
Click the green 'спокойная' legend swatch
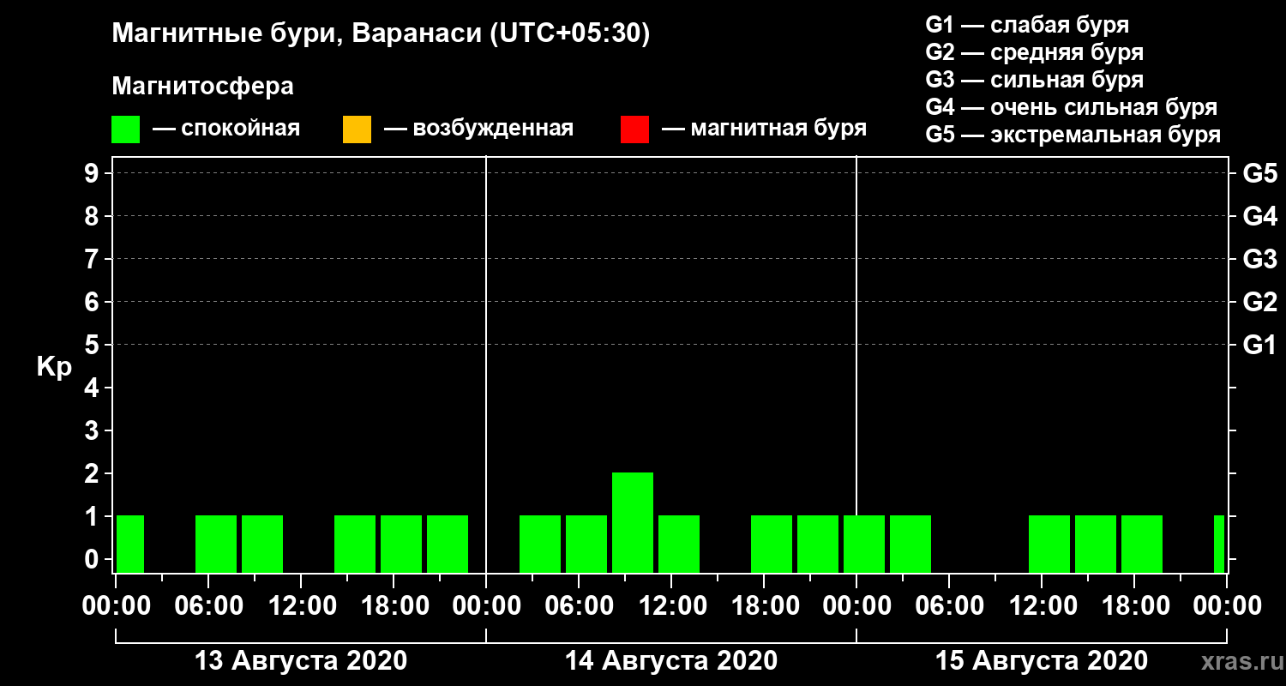126,129
